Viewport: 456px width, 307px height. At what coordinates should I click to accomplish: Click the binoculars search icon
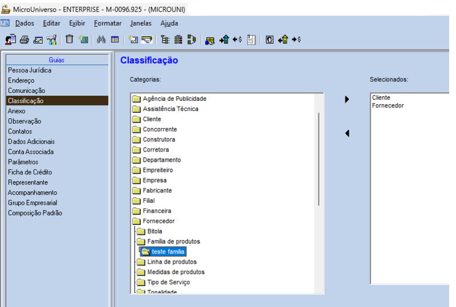click(101, 39)
